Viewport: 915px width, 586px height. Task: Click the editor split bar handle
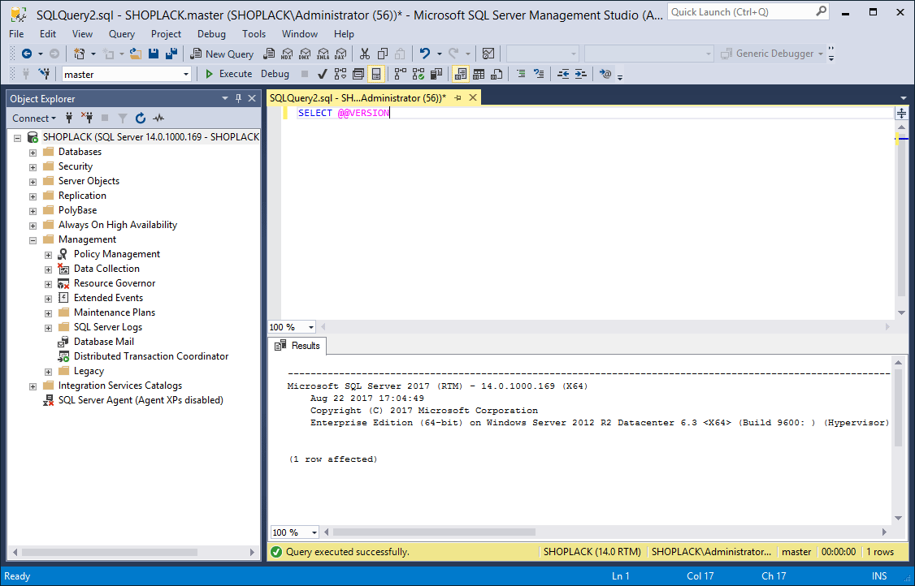tap(901, 113)
